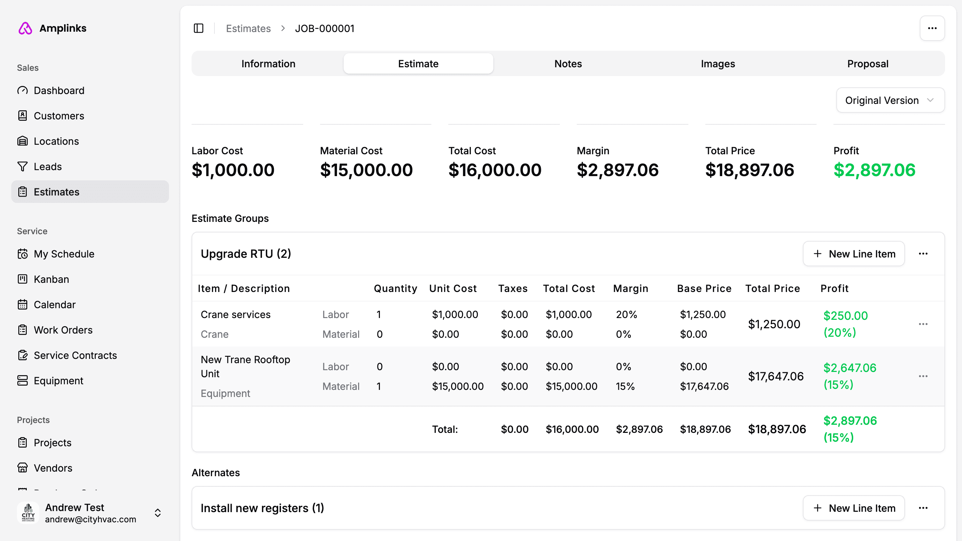The width and height of the screenshot is (962, 541).
Task: Open Upgrade RTU group options menu
Action: 923,254
